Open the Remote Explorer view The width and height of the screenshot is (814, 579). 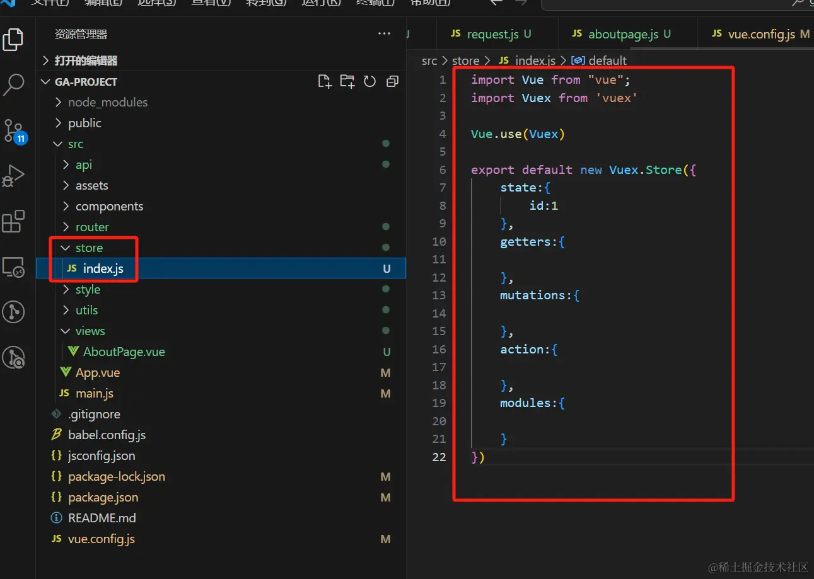coord(13,267)
